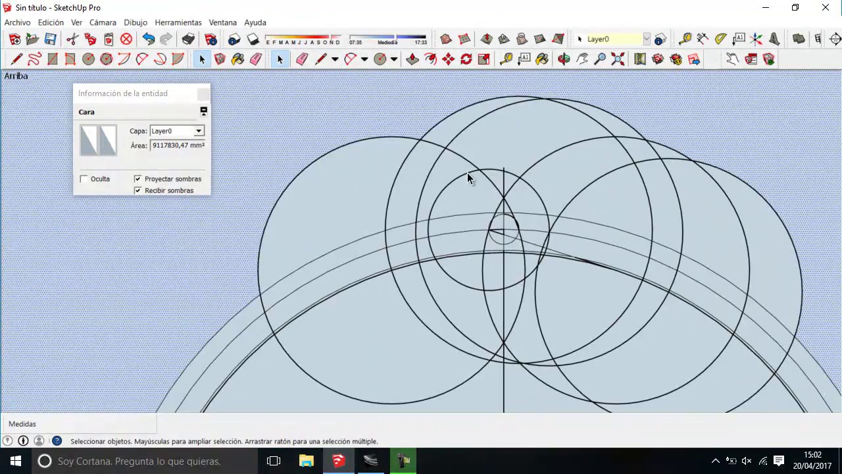Choose the Make Component tool
This screenshot has width=842, height=474.
(220, 59)
